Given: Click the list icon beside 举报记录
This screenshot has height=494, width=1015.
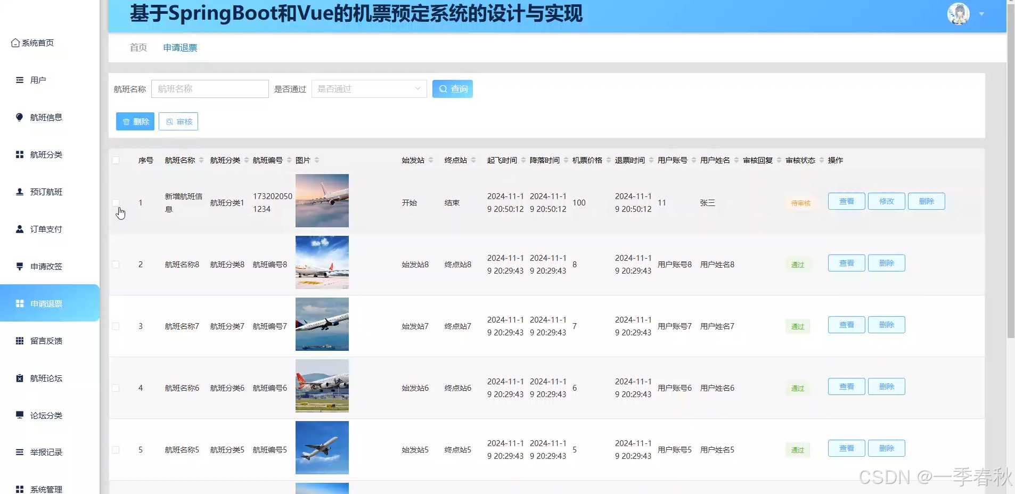Looking at the screenshot, I should [x=20, y=452].
